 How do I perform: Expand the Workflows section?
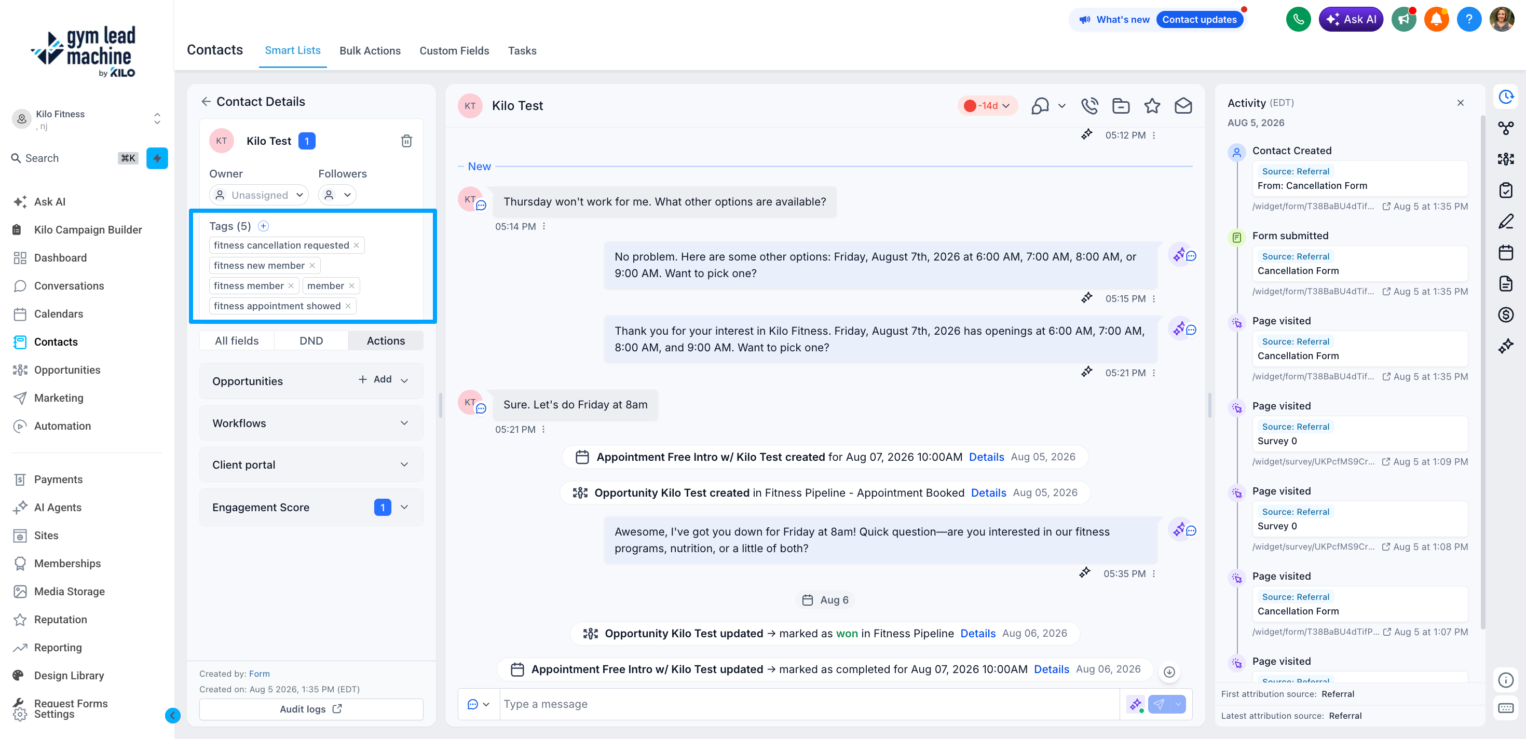tap(311, 423)
